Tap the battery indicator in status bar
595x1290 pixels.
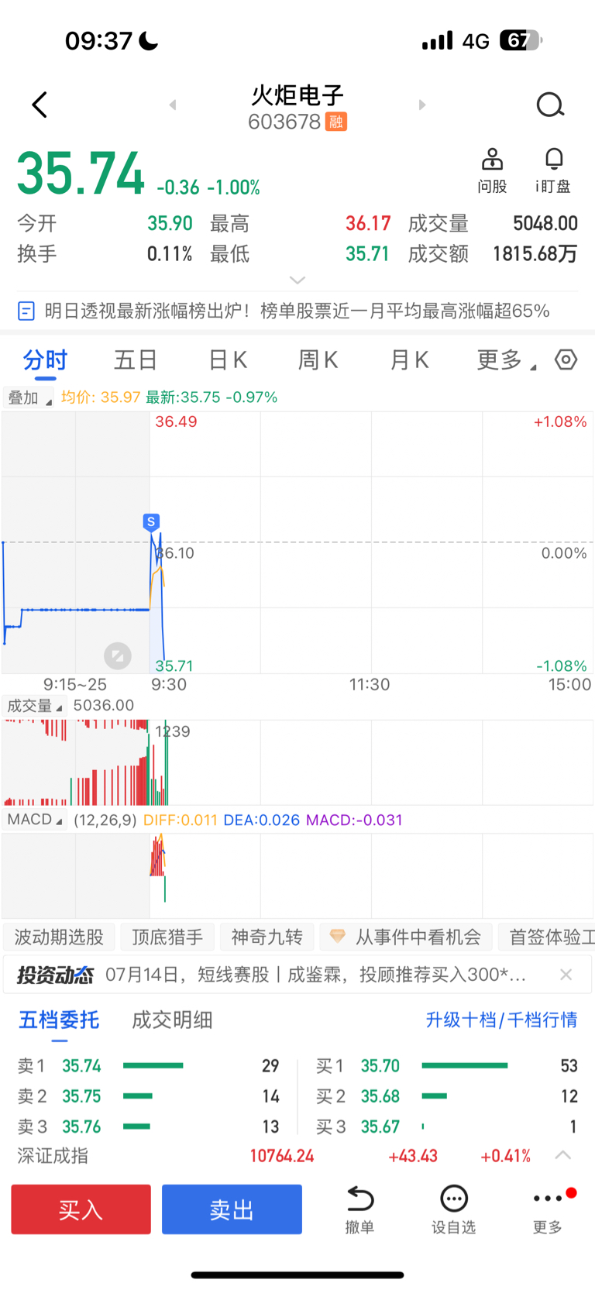[x=521, y=40]
